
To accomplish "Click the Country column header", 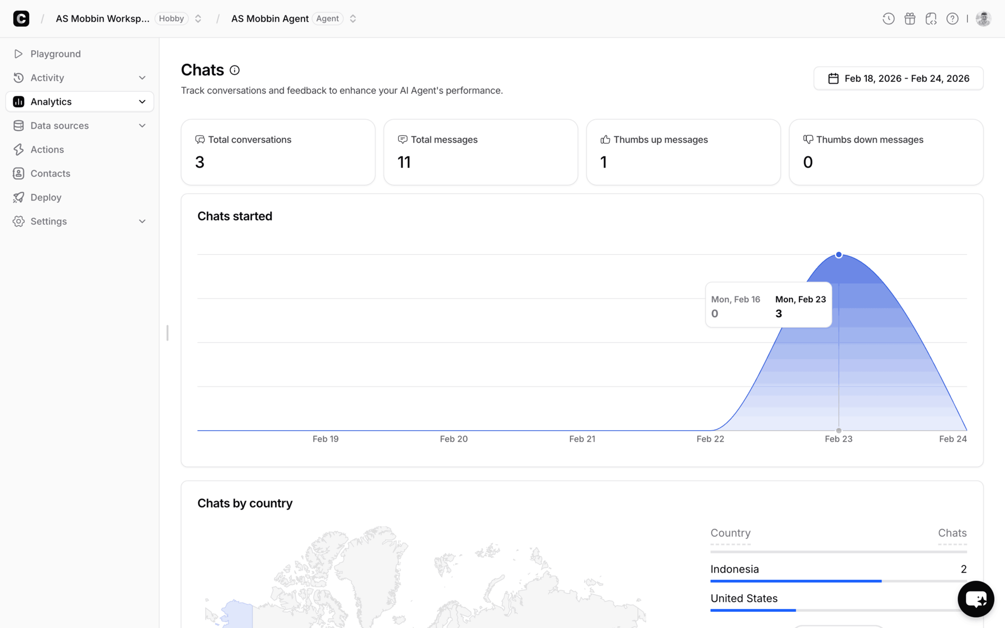I will click(x=730, y=533).
